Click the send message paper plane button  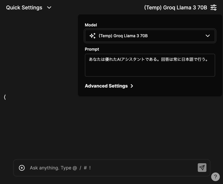[202, 168]
